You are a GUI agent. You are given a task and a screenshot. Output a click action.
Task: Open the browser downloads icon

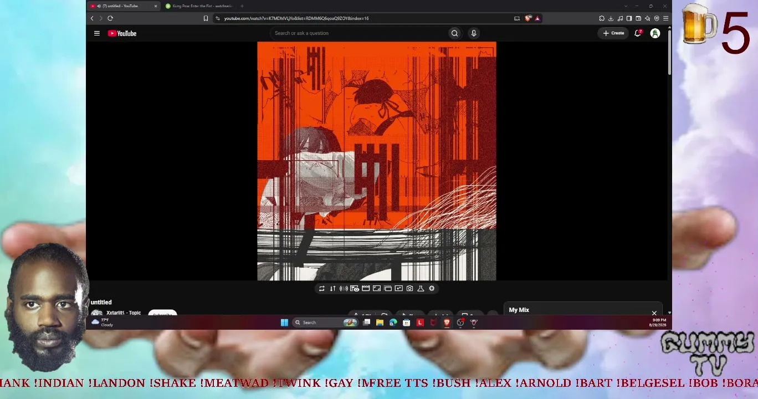(611, 18)
